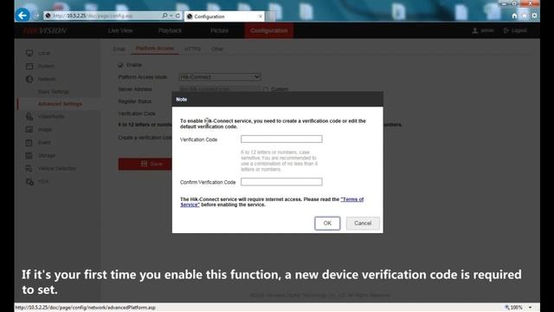Toggle the Enable checkbox
Screen dimensions: 554x312
(121, 65)
